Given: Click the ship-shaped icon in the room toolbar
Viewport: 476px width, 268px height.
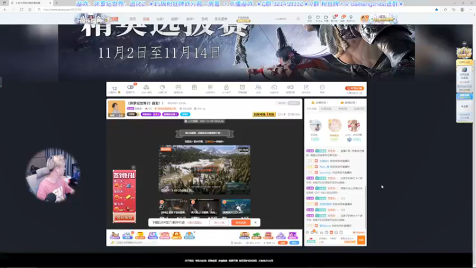Looking at the screenshot, I should (x=146, y=88).
